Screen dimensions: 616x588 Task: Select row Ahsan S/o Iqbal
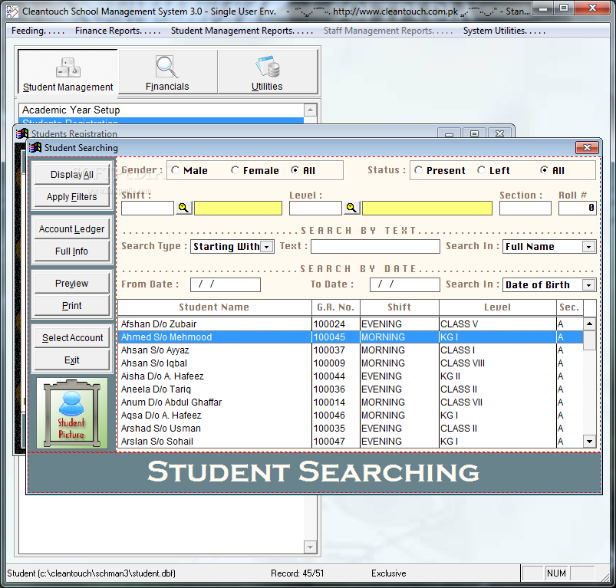pyautogui.click(x=350, y=363)
